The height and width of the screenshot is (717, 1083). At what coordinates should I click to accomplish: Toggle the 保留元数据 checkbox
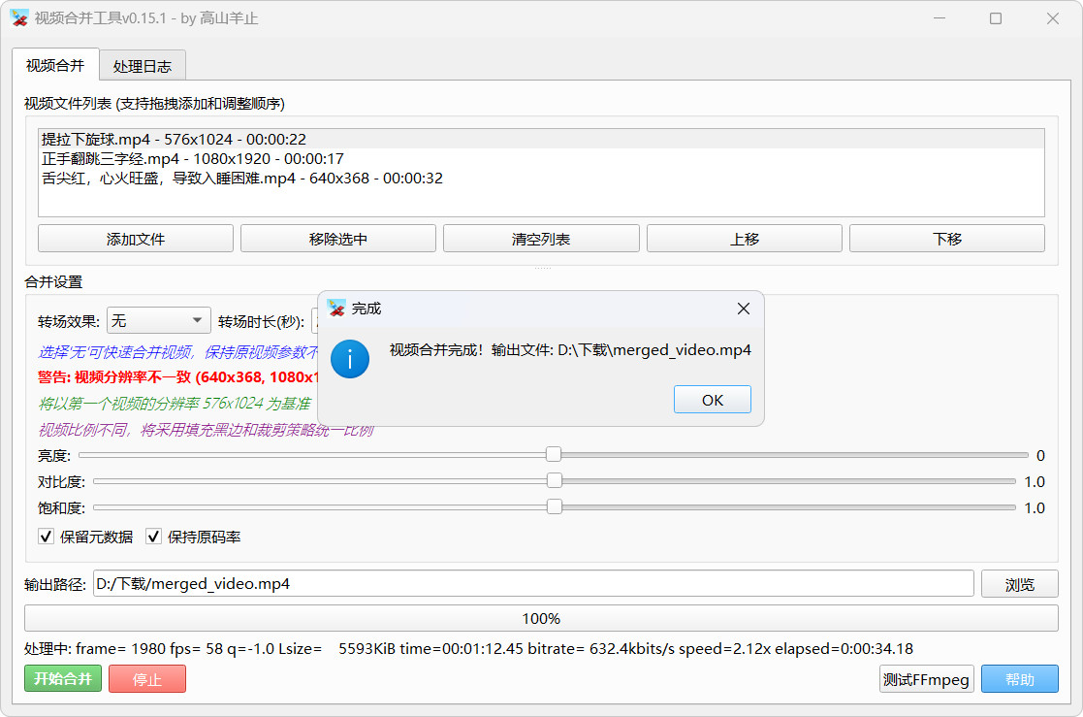point(47,537)
